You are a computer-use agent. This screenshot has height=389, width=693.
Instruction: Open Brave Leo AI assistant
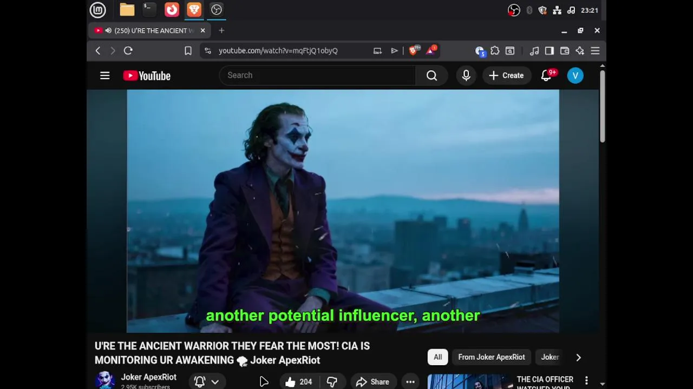pos(580,51)
